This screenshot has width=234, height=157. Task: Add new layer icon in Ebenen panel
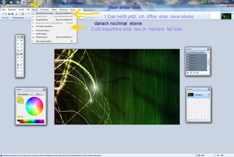[x=189, y=119]
